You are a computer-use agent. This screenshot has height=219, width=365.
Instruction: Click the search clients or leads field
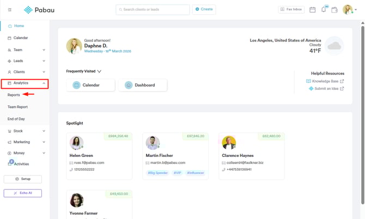(153, 10)
